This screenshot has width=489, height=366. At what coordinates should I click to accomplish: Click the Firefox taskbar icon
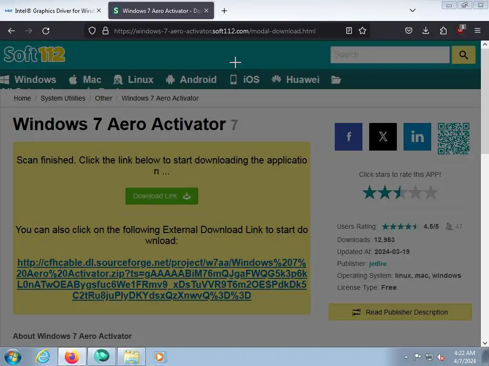pos(72,356)
